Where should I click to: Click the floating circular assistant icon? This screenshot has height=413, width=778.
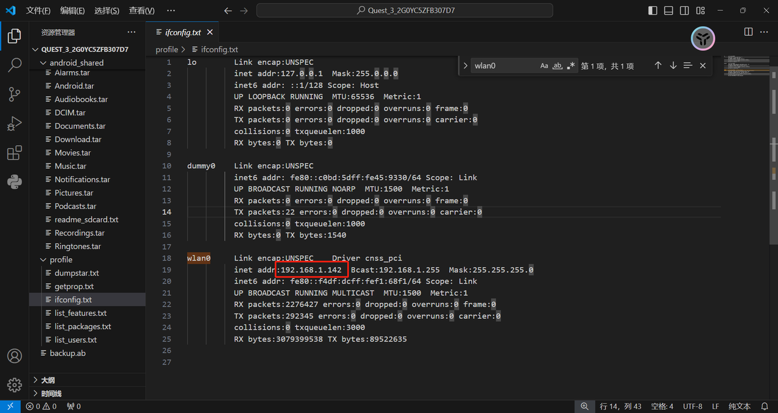pos(703,39)
